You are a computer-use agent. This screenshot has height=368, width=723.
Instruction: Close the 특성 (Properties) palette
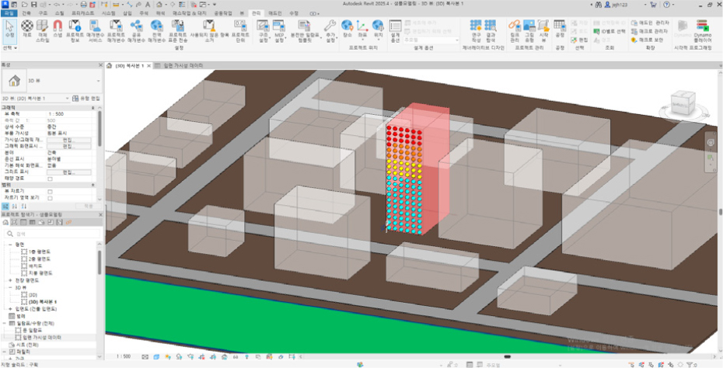click(x=101, y=65)
